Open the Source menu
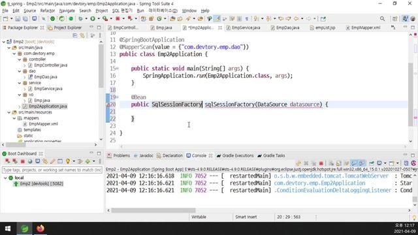The width and height of the screenshot is (418, 235). pyautogui.click(x=29, y=10)
